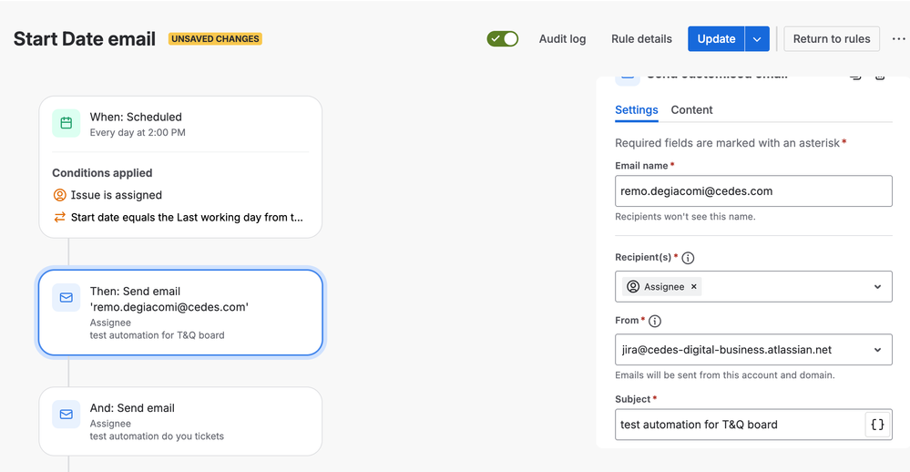Click the Assignee user icon in recipients
The height and width of the screenshot is (472, 910).
633,287
